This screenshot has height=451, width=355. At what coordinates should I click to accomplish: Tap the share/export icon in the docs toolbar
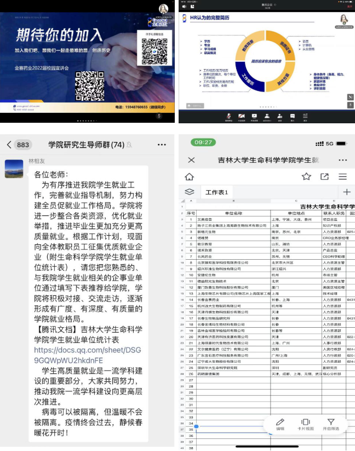(324, 176)
